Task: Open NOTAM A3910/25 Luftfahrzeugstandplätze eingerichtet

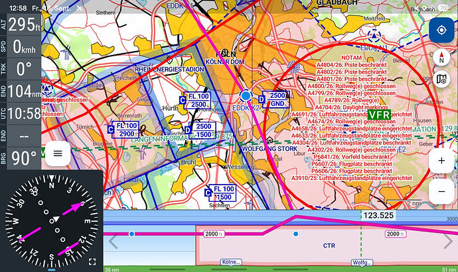Action: (351, 178)
